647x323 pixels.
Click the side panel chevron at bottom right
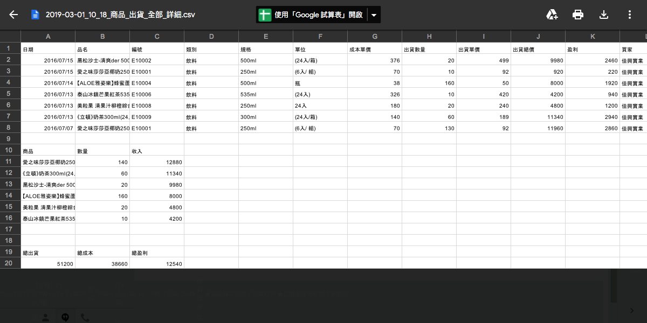point(632,310)
